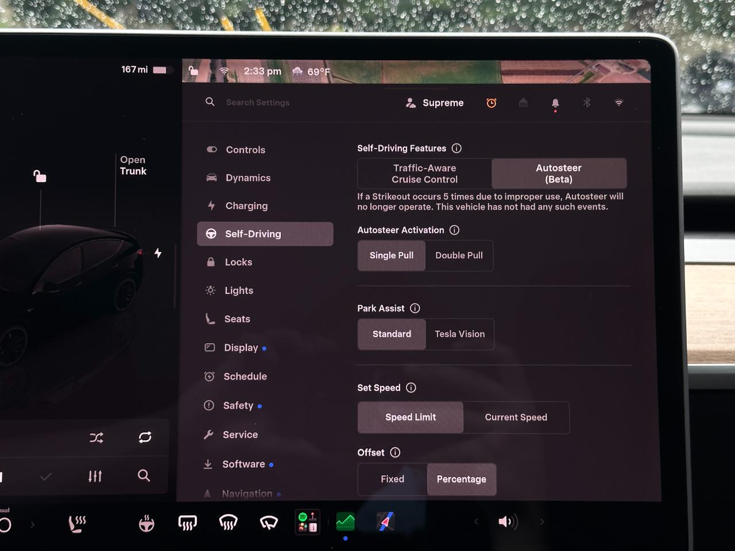Switch Autosteer Activation to Double Pull
This screenshot has width=735, height=551.
pos(459,255)
